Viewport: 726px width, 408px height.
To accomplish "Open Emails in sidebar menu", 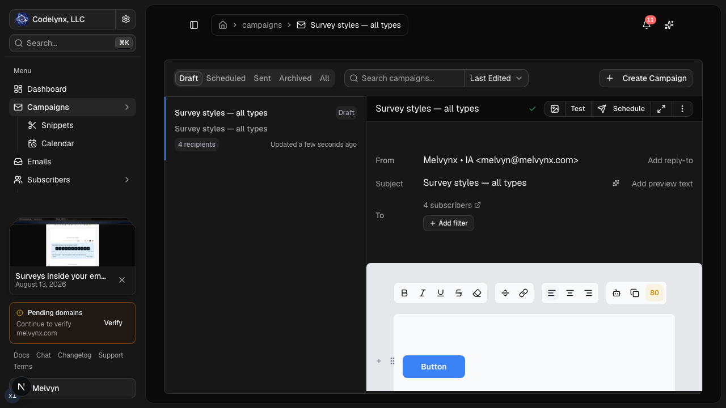I will pos(73,161).
